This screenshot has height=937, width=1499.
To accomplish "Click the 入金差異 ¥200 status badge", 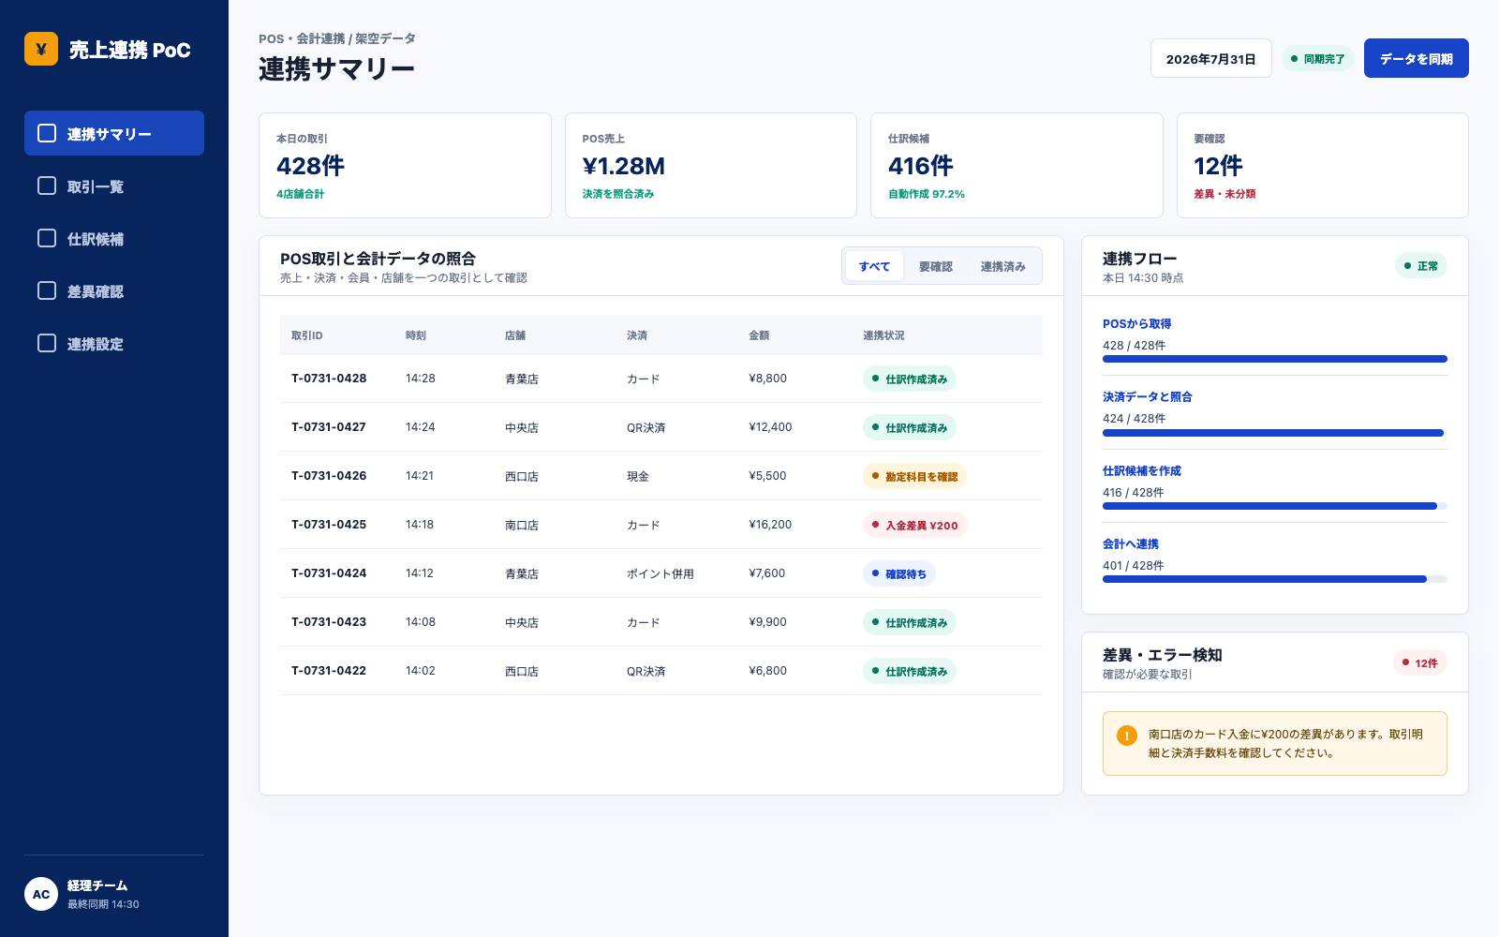I will pyautogui.click(x=915, y=525).
